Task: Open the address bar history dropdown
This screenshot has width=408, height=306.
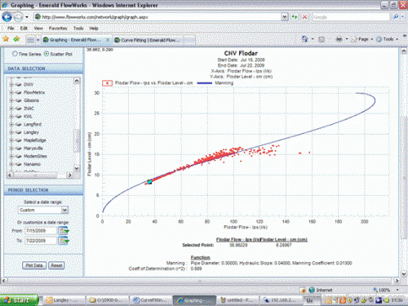Action: pos(285,17)
